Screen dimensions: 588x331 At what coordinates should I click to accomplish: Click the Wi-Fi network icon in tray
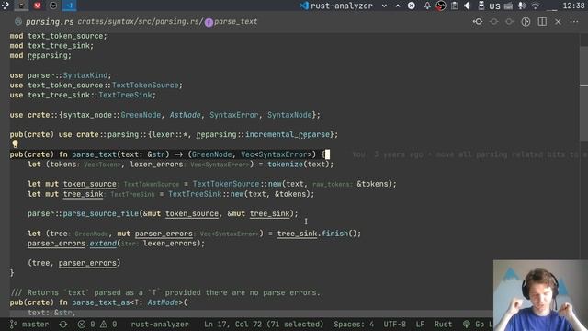(x=536, y=6)
